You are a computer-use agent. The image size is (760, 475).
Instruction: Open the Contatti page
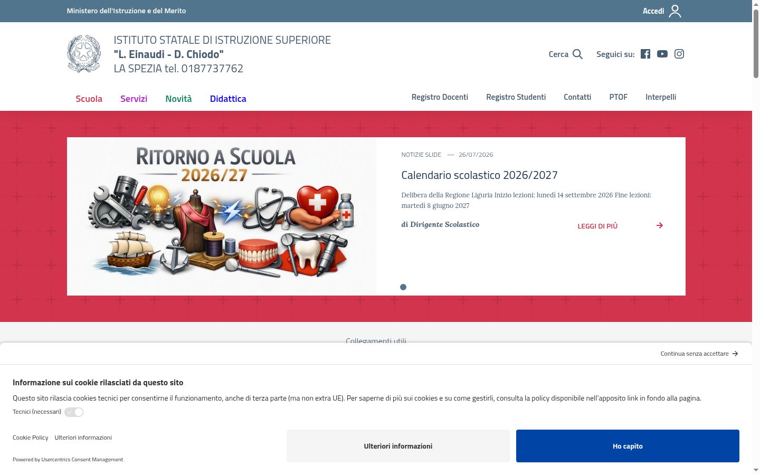577,97
